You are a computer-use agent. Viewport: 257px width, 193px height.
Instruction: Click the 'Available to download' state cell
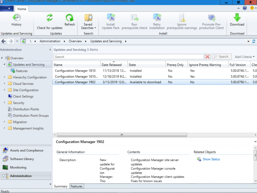(145, 82)
